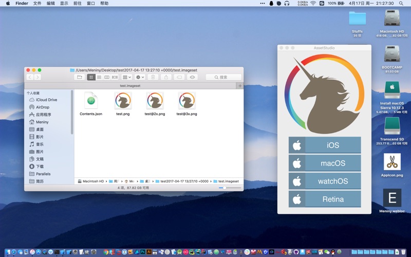Open the action gear dropdown in Finder
Screen dimensions: 411x257
[140, 77]
